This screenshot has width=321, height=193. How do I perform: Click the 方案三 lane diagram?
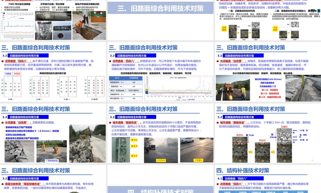(x=67, y=87)
